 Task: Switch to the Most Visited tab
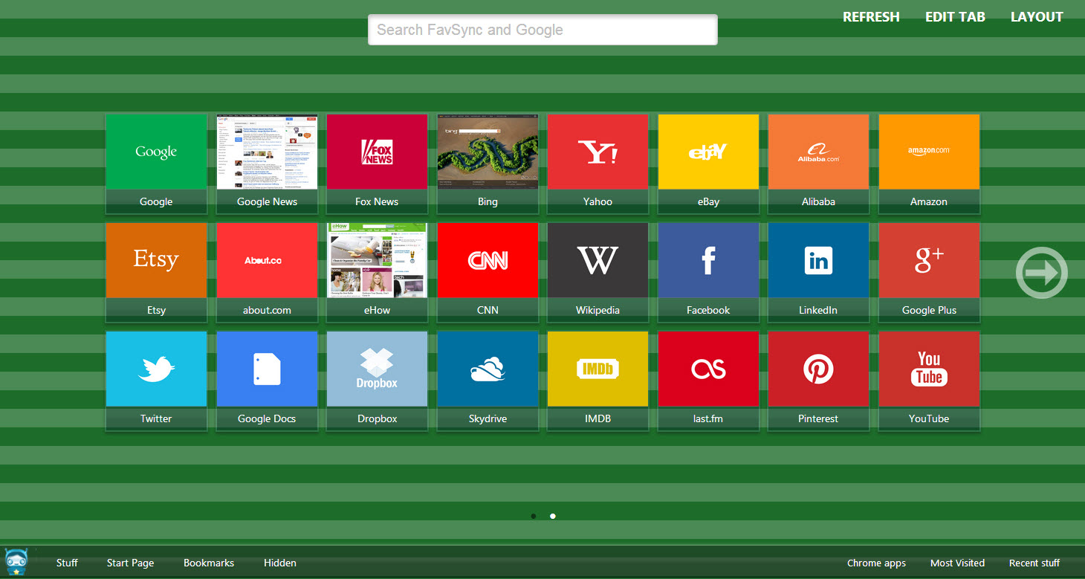coord(957,563)
